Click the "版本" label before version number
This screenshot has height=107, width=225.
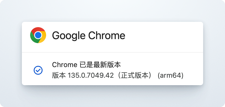point(59,76)
